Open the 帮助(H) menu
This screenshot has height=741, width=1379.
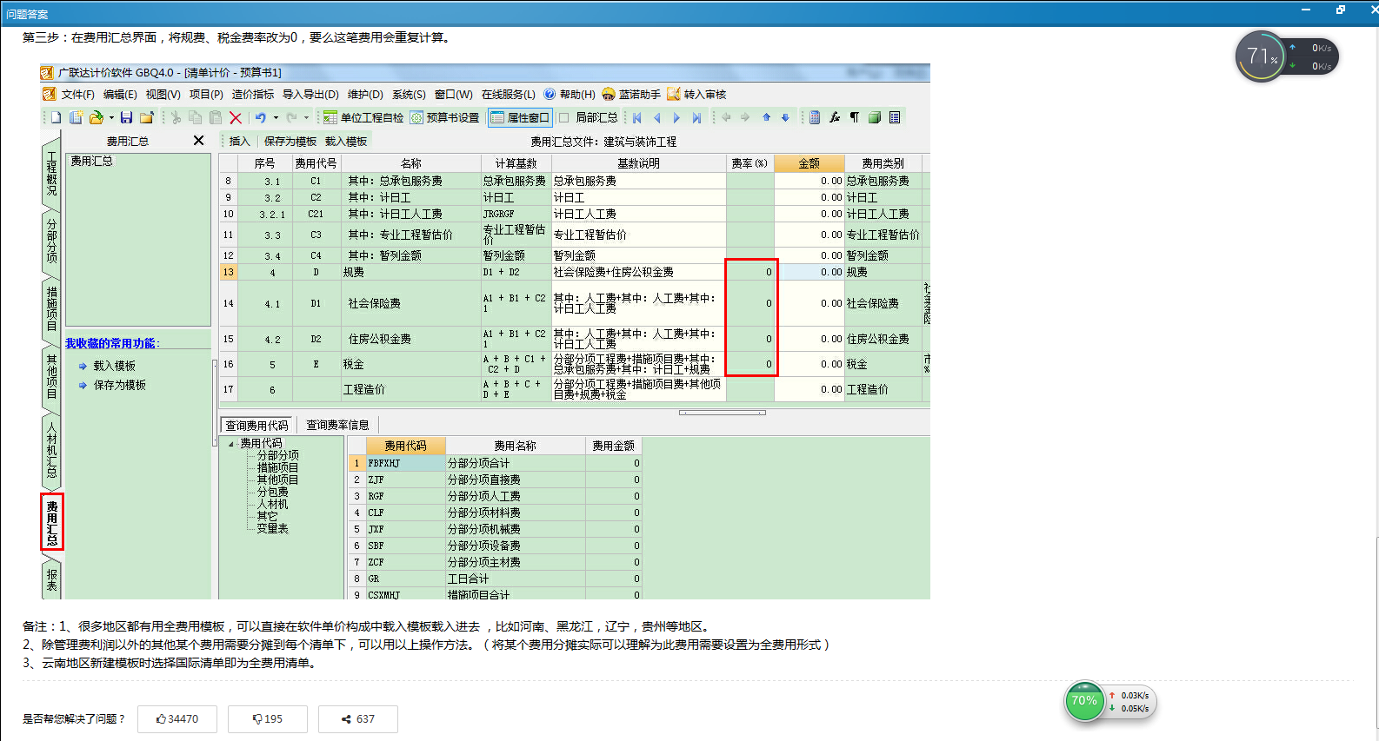[x=570, y=94]
